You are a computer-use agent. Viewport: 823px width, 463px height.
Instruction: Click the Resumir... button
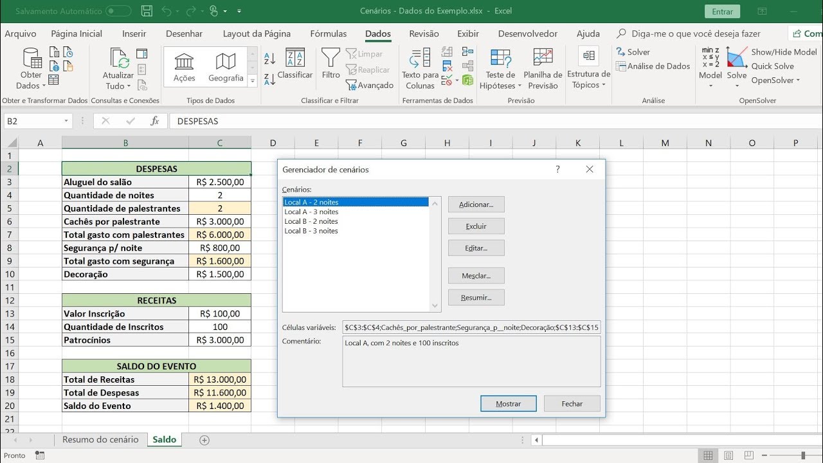click(476, 298)
